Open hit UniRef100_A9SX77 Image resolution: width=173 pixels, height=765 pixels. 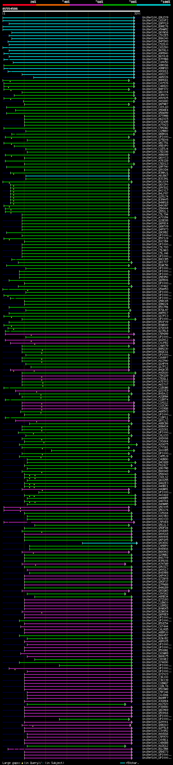(x=155, y=74)
